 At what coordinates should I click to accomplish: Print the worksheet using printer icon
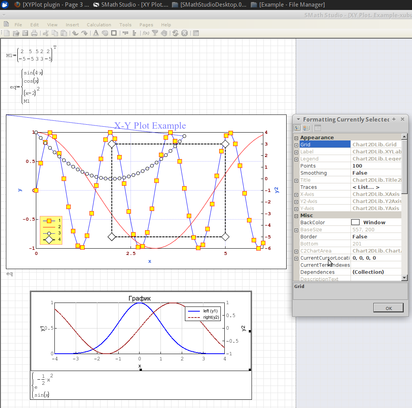[x=34, y=33]
